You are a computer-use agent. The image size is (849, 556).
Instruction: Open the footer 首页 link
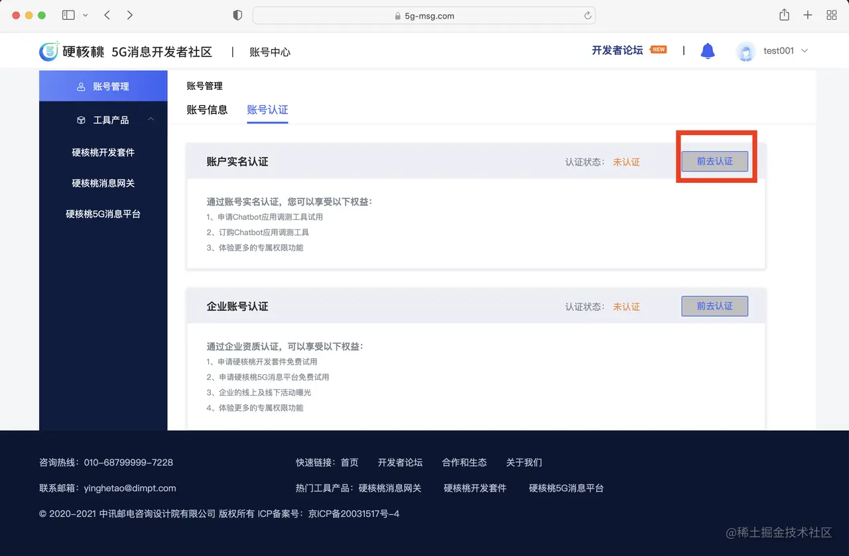350,463
